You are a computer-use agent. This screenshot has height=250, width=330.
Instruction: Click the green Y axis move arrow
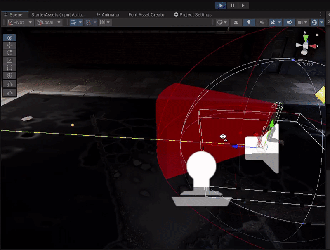click(x=272, y=123)
